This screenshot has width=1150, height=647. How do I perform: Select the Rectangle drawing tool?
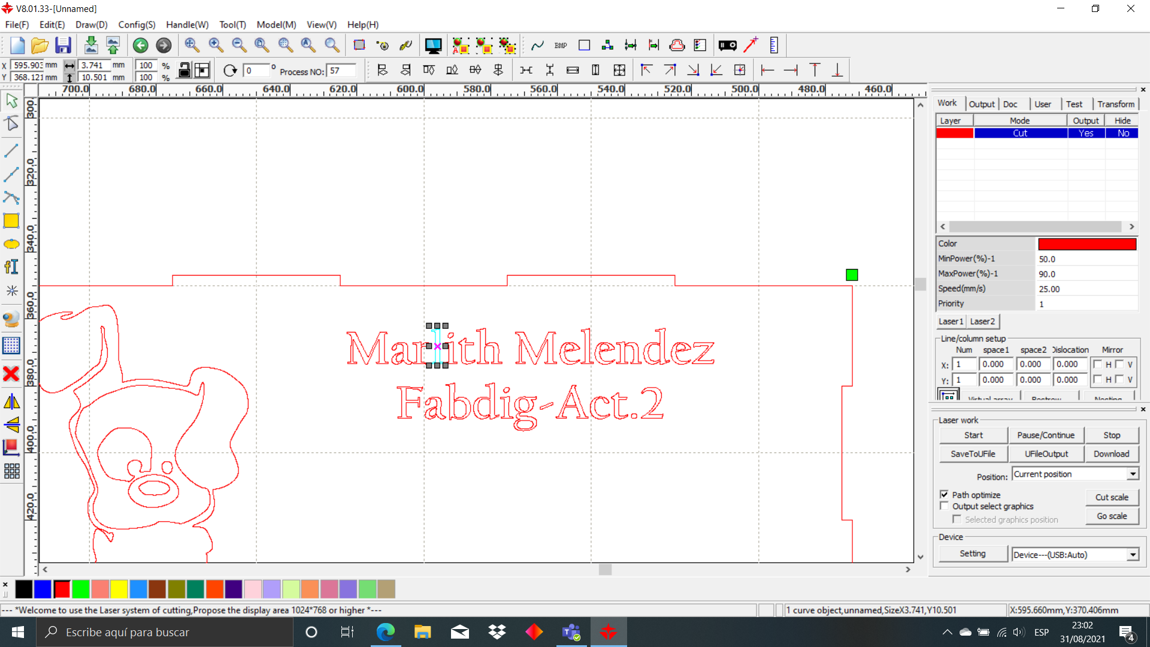point(11,220)
